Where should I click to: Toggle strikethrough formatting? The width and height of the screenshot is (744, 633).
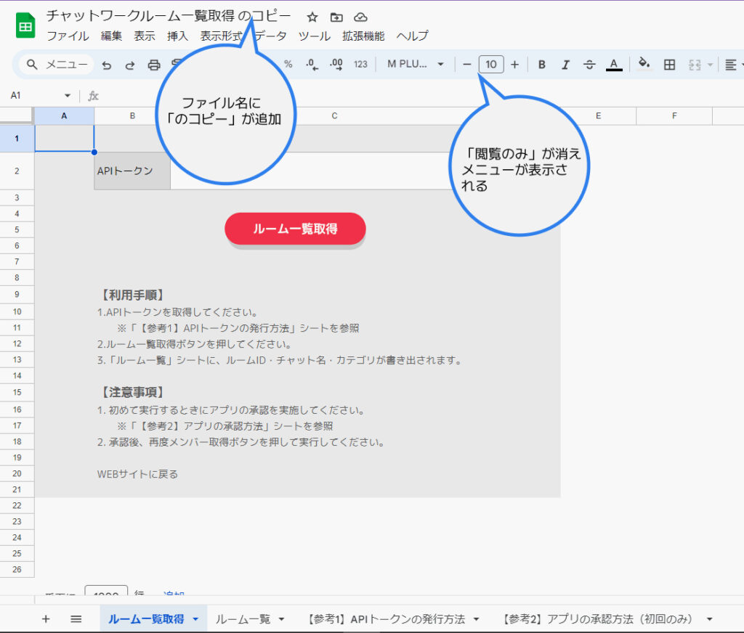589,65
